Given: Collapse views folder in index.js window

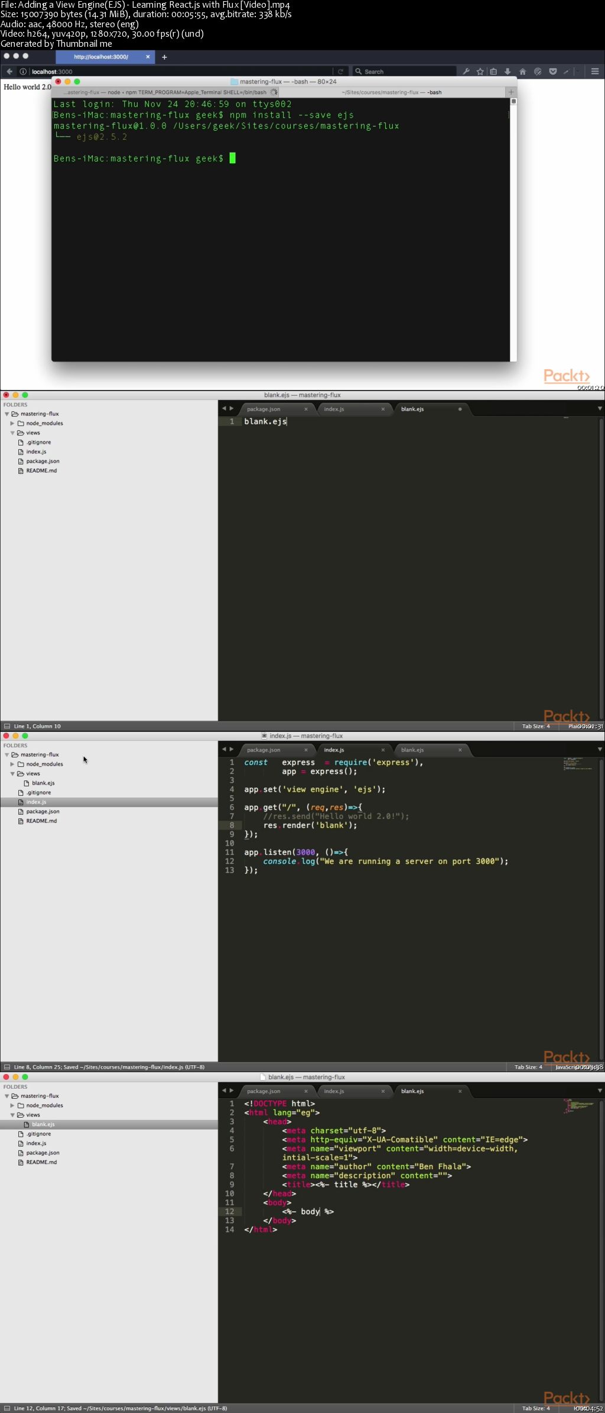Looking at the screenshot, I should click(x=12, y=773).
